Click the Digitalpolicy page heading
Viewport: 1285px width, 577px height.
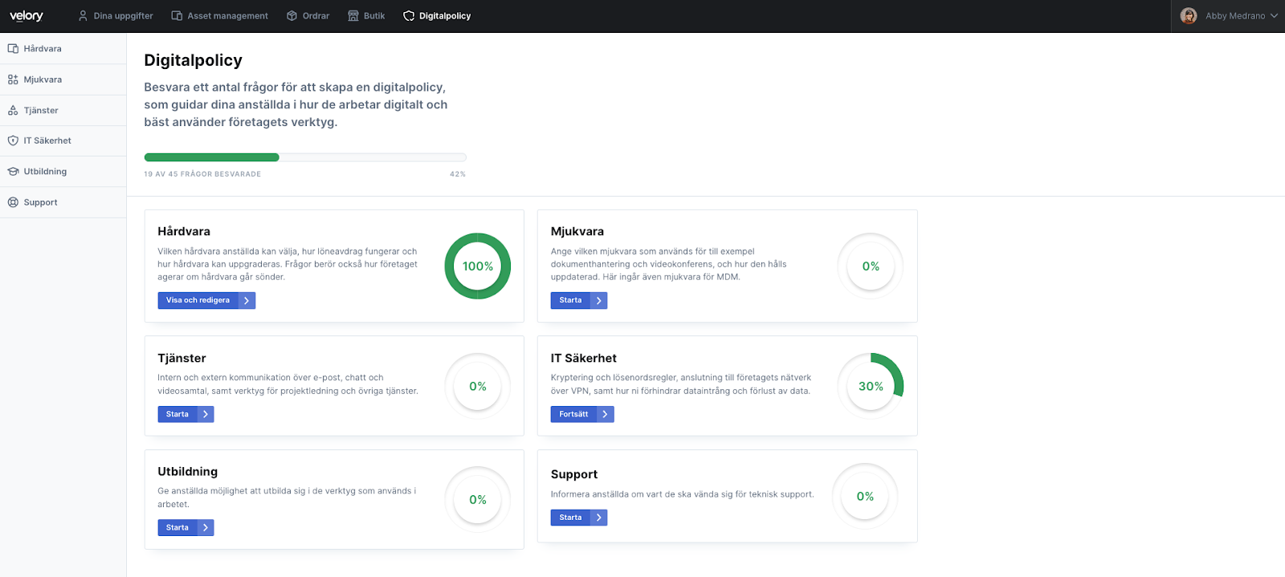pos(193,60)
